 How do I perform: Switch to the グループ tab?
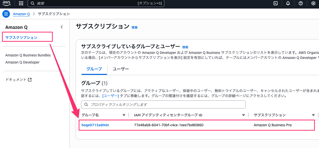click(94, 69)
